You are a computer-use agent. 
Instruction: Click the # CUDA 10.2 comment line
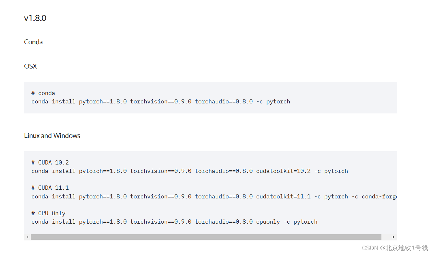click(50, 162)
